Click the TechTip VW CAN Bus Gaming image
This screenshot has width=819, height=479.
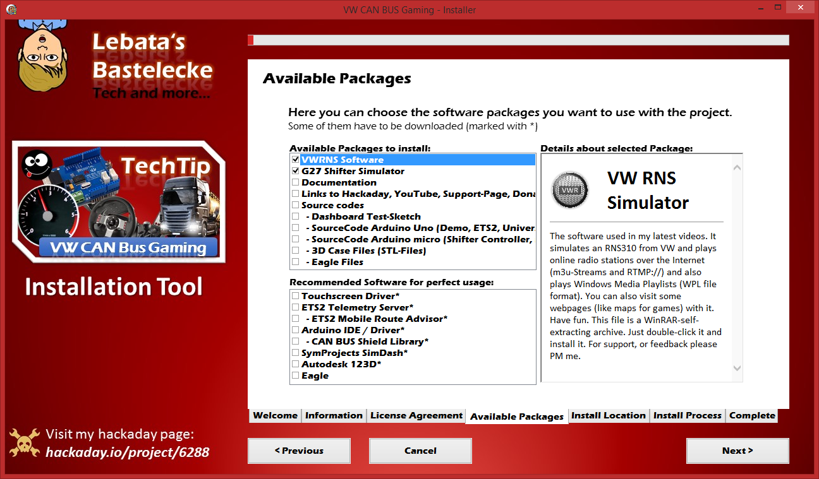click(118, 203)
